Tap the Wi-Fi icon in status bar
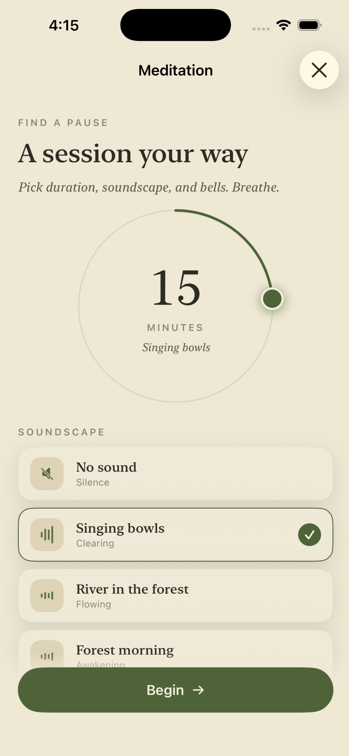Screen dimensions: 349x756 (x=284, y=25)
